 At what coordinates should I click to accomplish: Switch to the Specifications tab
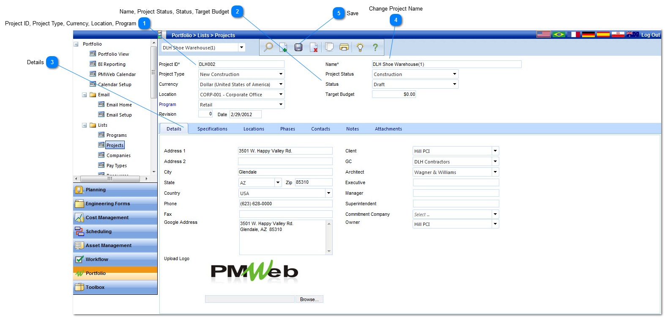pyautogui.click(x=212, y=129)
